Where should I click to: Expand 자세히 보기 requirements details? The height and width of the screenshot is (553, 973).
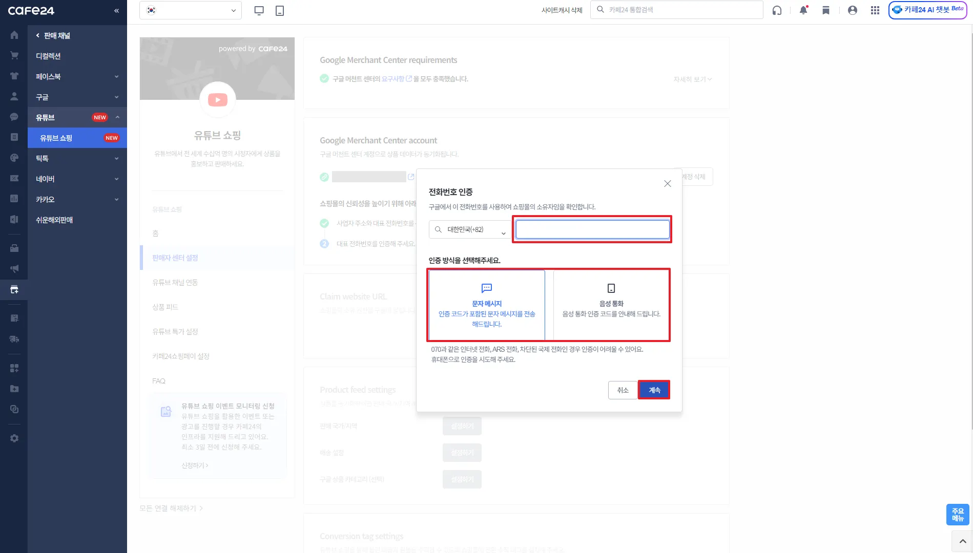pyautogui.click(x=692, y=79)
